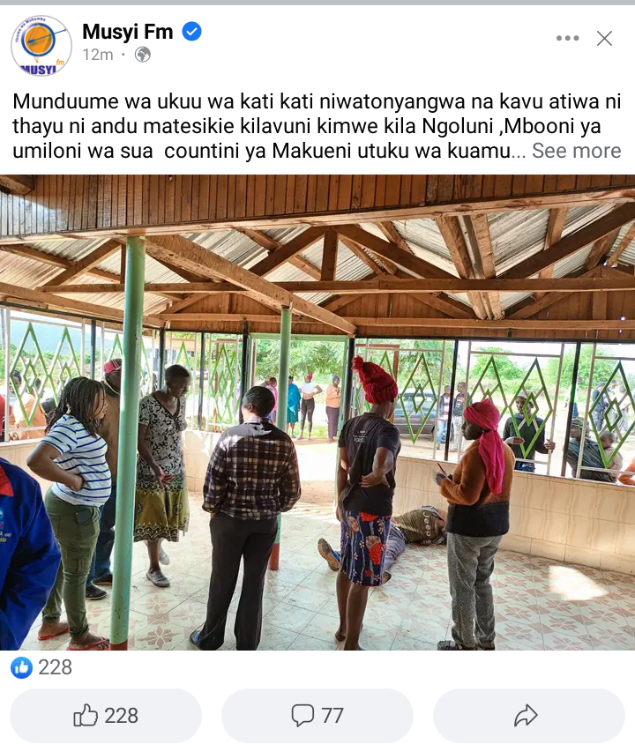Image resolution: width=635 pixels, height=744 pixels.
Task: Open the post photo of the shelter
Action: coord(317,413)
